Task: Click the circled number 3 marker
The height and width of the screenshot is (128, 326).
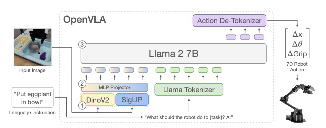Action: tap(82, 45)
